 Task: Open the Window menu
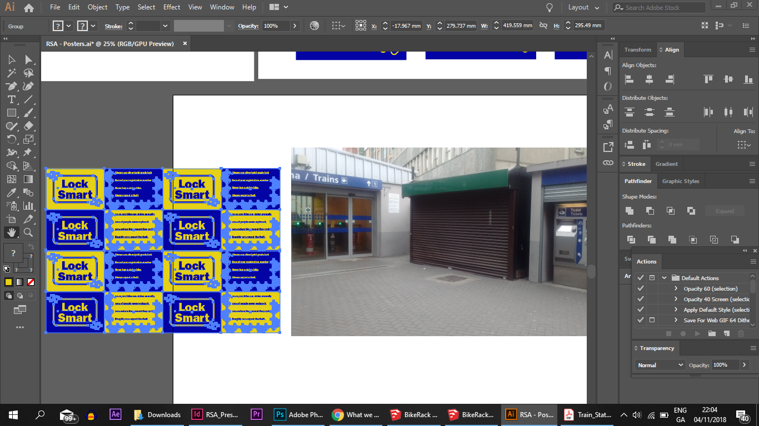[222, 7]
